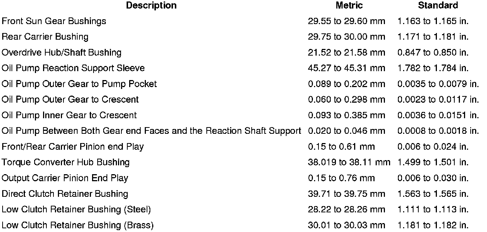Click the Torque Converter Hub Bushing label
This screenshot has height=232, width=487.
[65, 162]
